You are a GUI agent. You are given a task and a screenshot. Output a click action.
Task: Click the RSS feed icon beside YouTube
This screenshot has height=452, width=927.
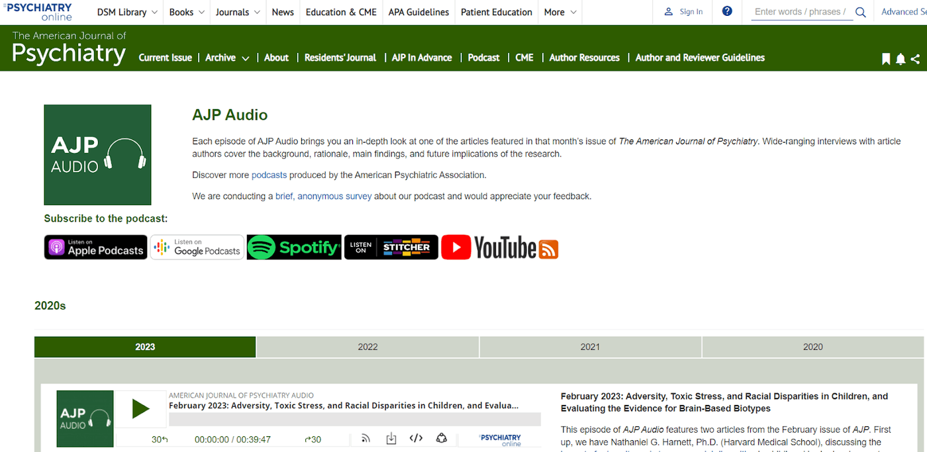pyautogui.click(x=549, y=249)
